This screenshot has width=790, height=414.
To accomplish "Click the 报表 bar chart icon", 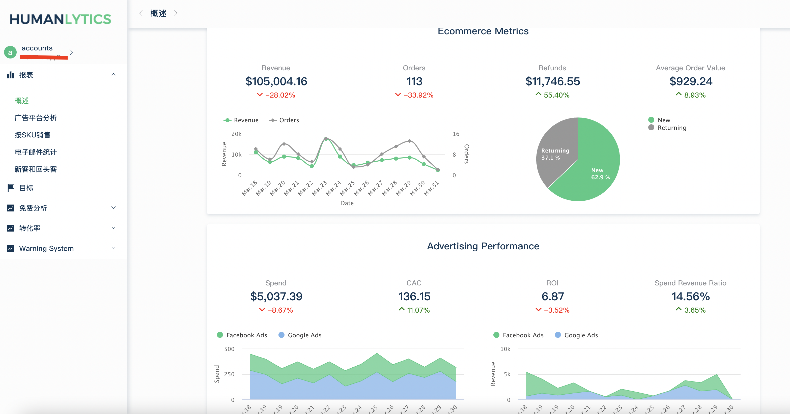I will (x=11, y=75).
